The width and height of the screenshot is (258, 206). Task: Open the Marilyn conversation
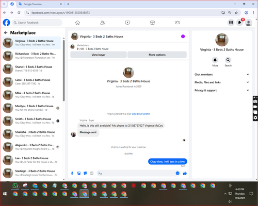(31, 108)
